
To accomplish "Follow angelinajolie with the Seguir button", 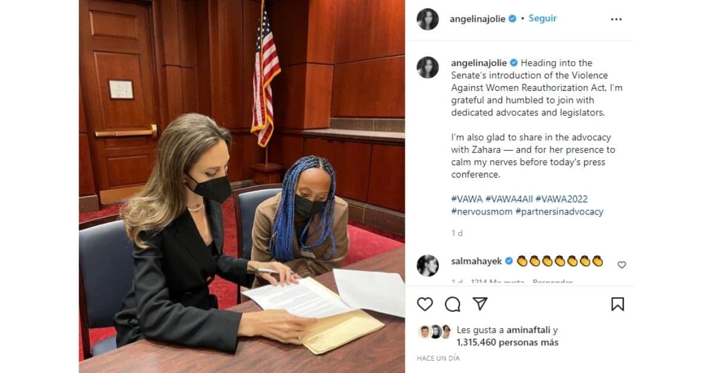I will tap(542, 18).
